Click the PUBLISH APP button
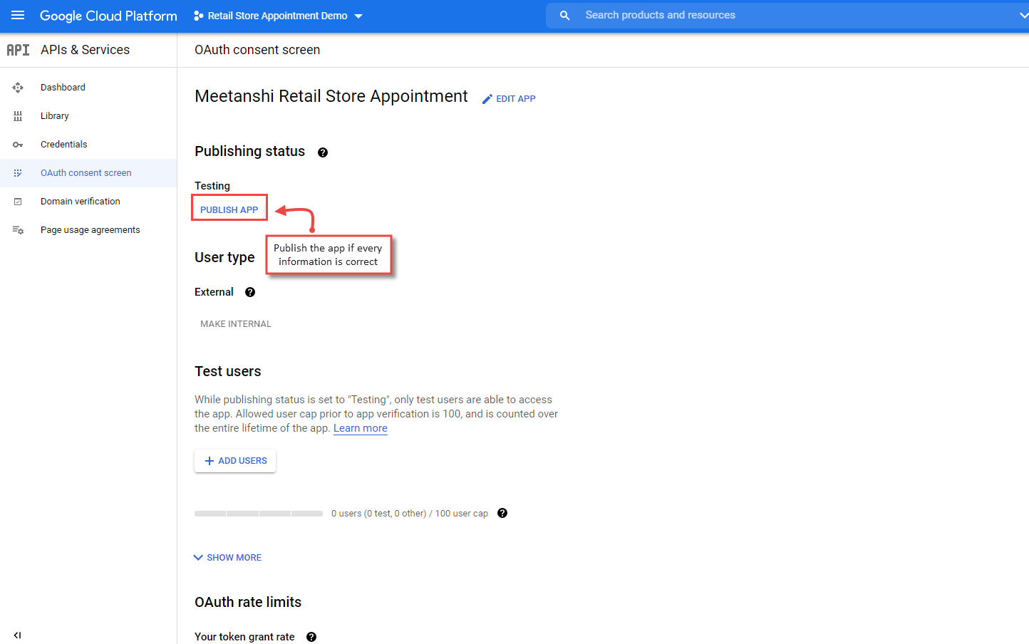1029x644 pixels. coord(229,209)
